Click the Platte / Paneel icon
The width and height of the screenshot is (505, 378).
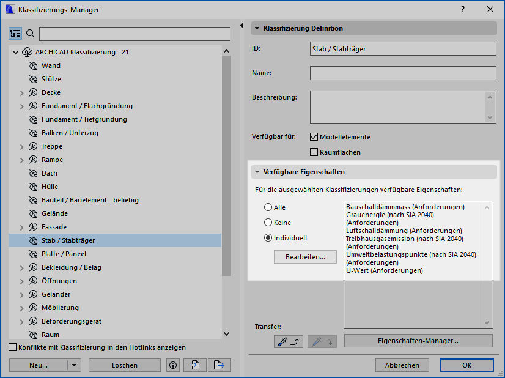coord(33,254)
